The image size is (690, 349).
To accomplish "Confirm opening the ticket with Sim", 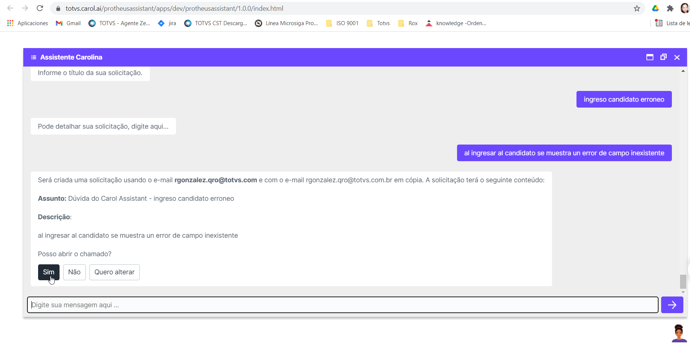I will pyautogui.click(x=49, y=272).
